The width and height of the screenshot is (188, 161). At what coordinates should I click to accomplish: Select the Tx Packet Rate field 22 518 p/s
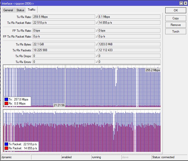64,23
